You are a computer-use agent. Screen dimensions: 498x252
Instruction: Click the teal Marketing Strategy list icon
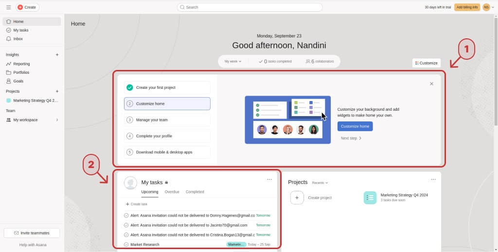point(370,198)
